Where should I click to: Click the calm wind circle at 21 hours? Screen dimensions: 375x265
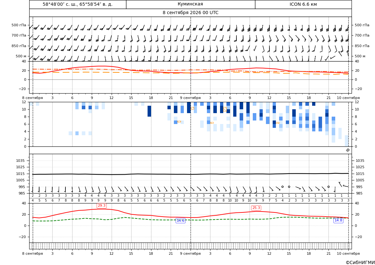pyautogui.click(x=328, y=186)
